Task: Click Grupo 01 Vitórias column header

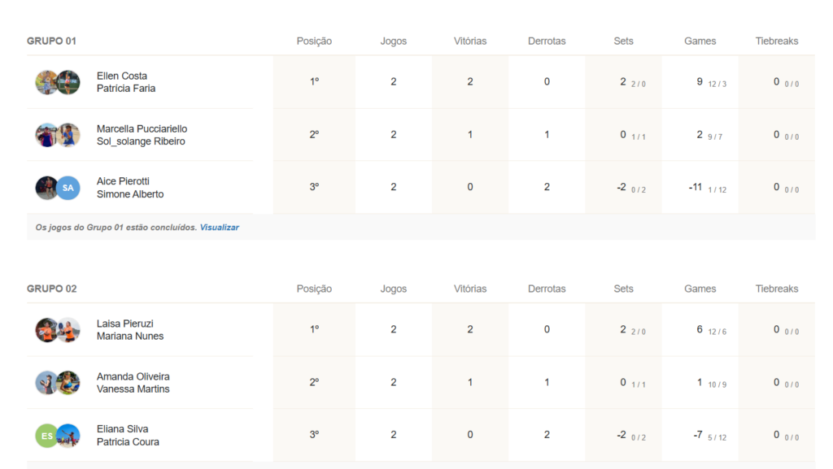Action: point(470,41)
